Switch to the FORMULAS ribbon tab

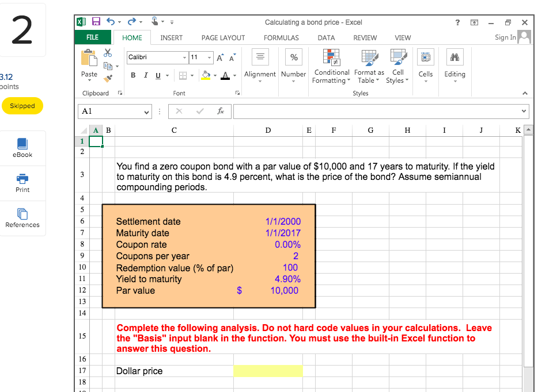coord(281,37)
